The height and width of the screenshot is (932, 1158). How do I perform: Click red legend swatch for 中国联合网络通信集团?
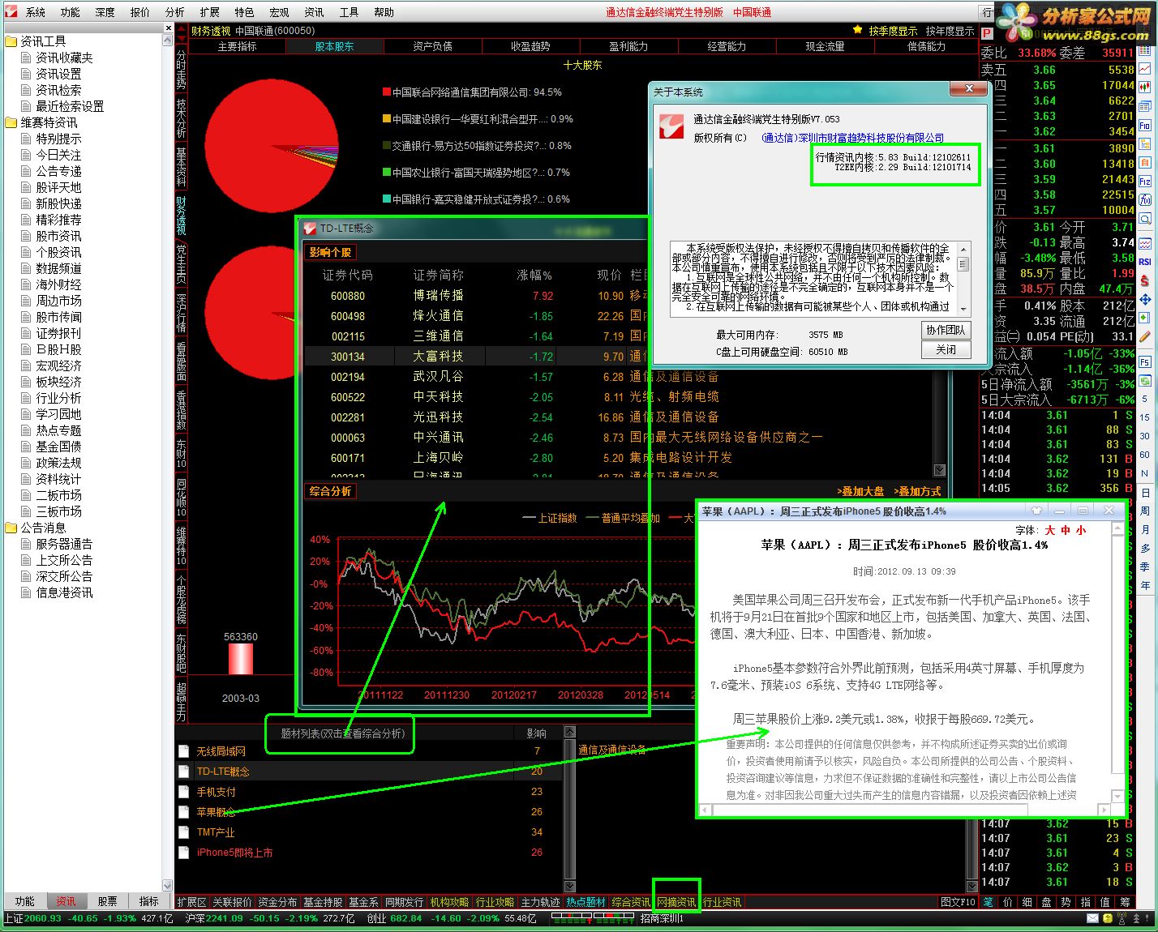click(387, 92)
